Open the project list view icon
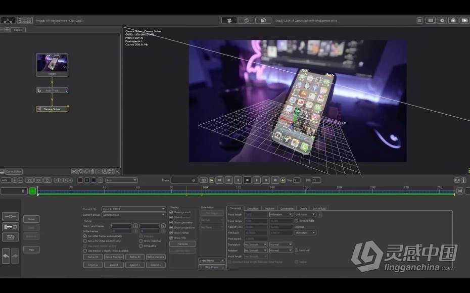This screenshot has height=293, width=470. click(25, 20)
